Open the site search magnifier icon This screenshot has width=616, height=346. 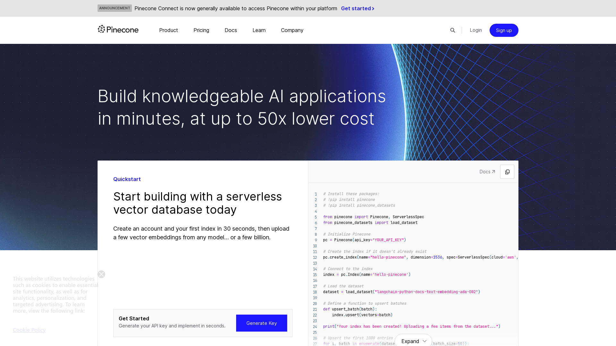pyautogui.click(x=453, y=30)
